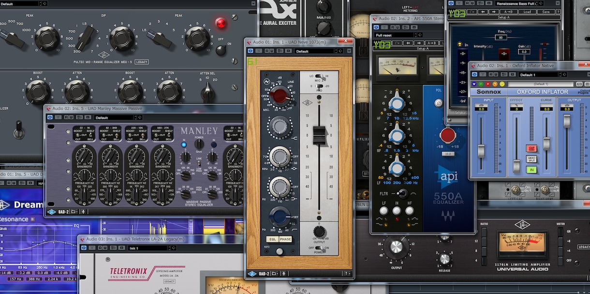Click the red record-style icon in the Sonnox toolbar
Screen dimensions: 590x294
point(488,84)
